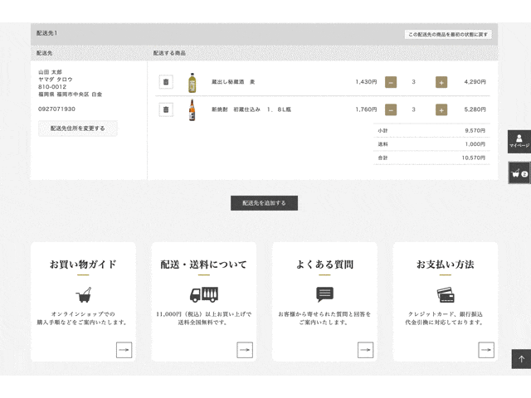Remove 新焼酎 初蔵仕込み using its trash icon
531x398 pixels.
pyautogui.click(x=166, y=109)
